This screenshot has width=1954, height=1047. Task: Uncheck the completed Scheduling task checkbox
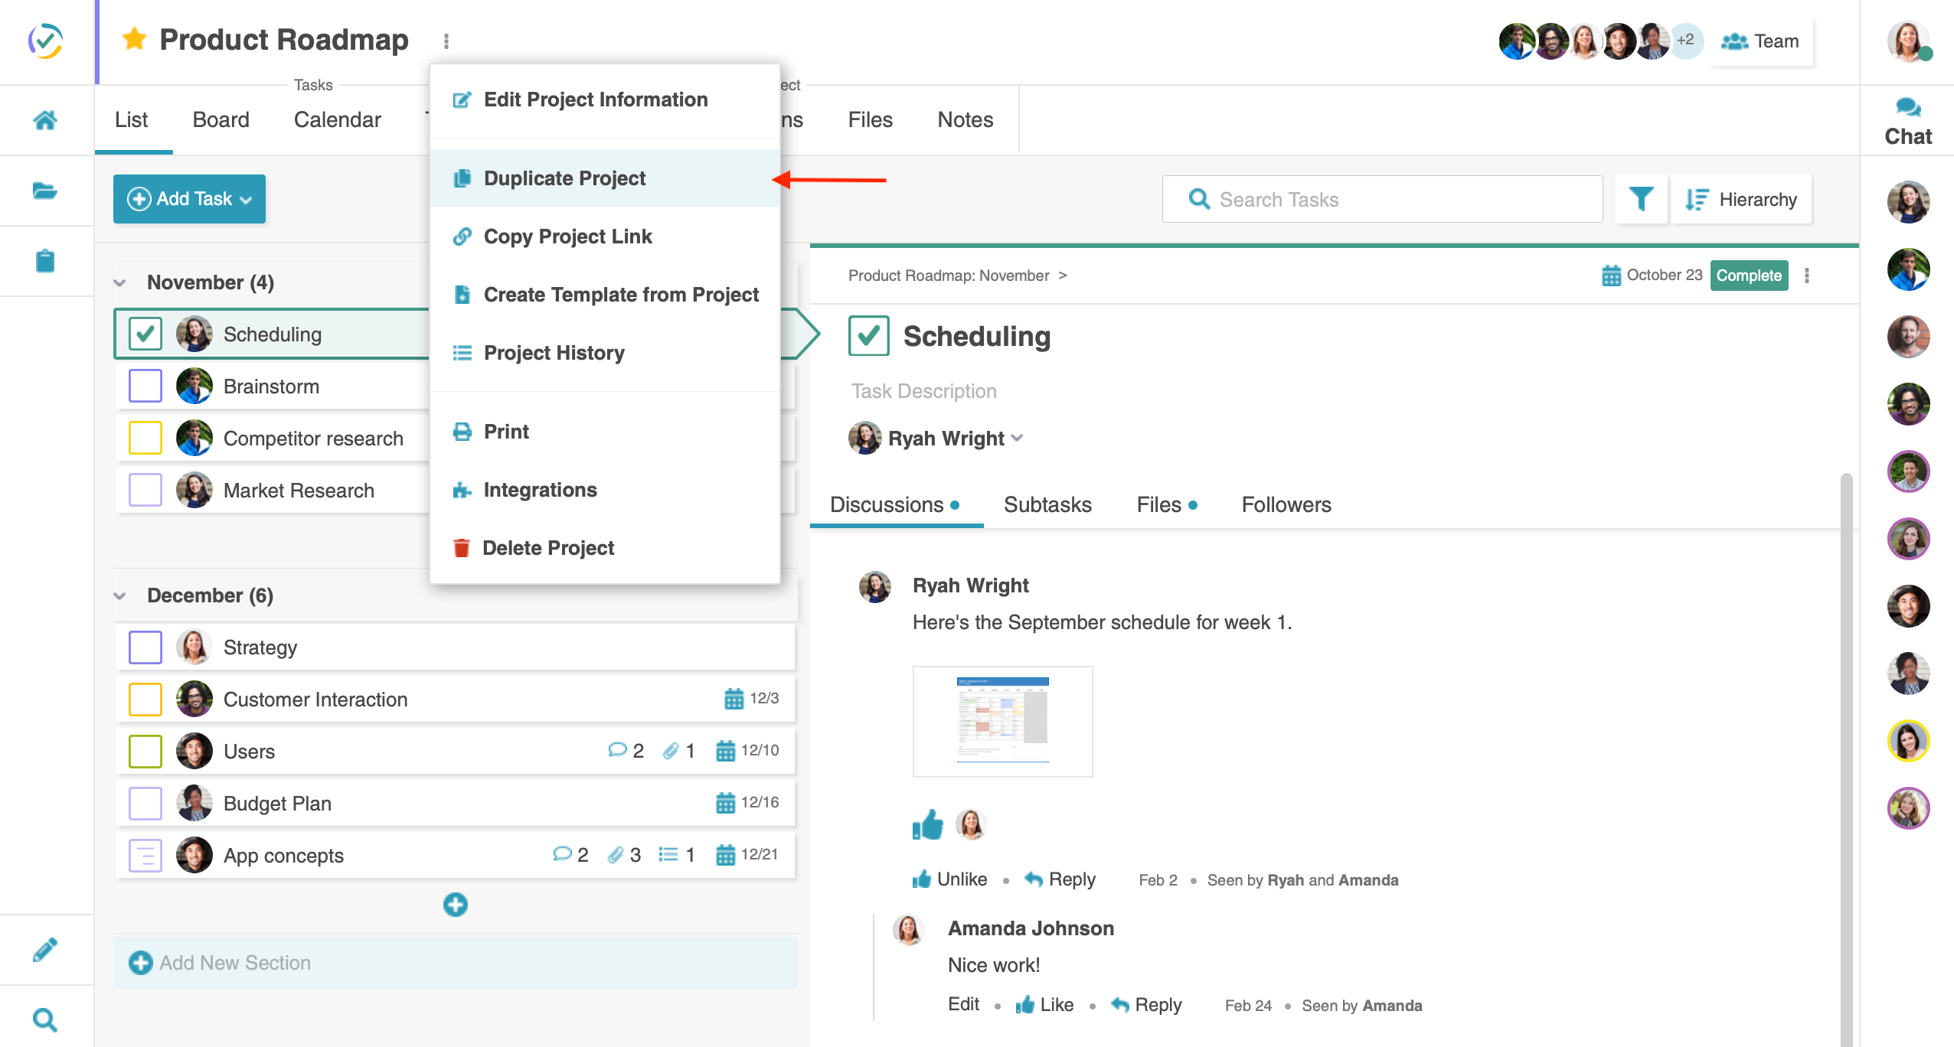[145, 334]
